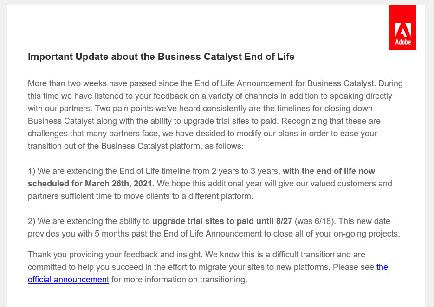
Task: Click the 'partners sufficient time to move clients' line
Action: click(141, 196)
